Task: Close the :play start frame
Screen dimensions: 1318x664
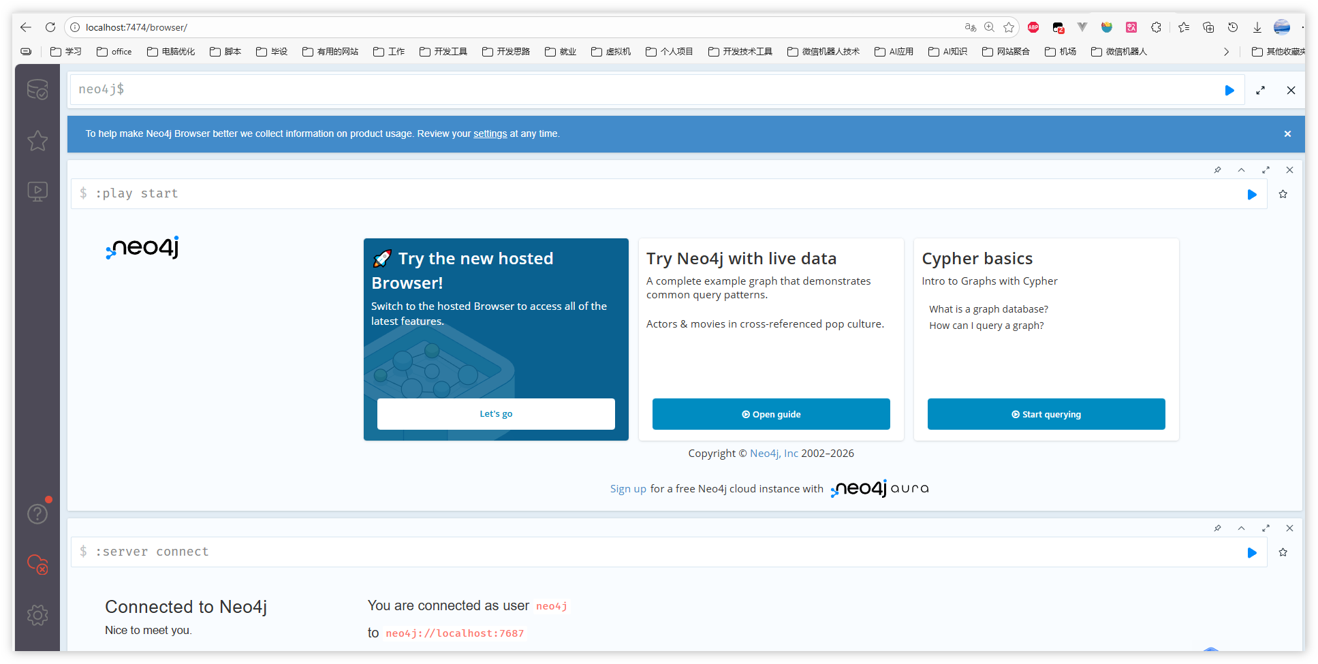Action: 1289,170
